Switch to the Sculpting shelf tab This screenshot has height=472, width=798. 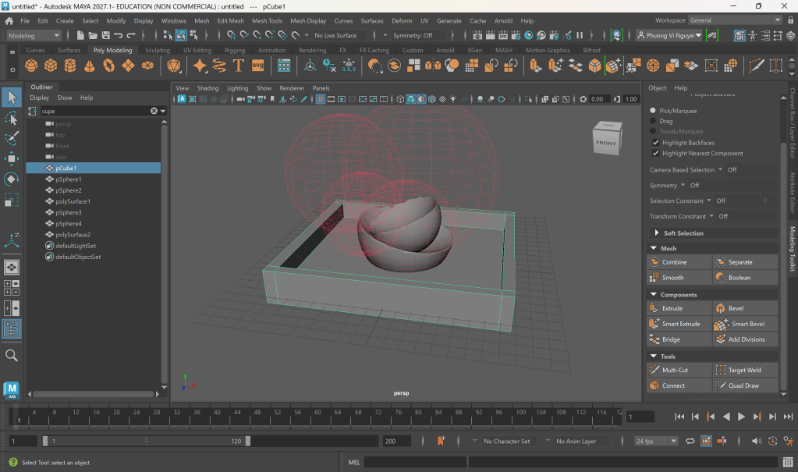click(158, 50)
